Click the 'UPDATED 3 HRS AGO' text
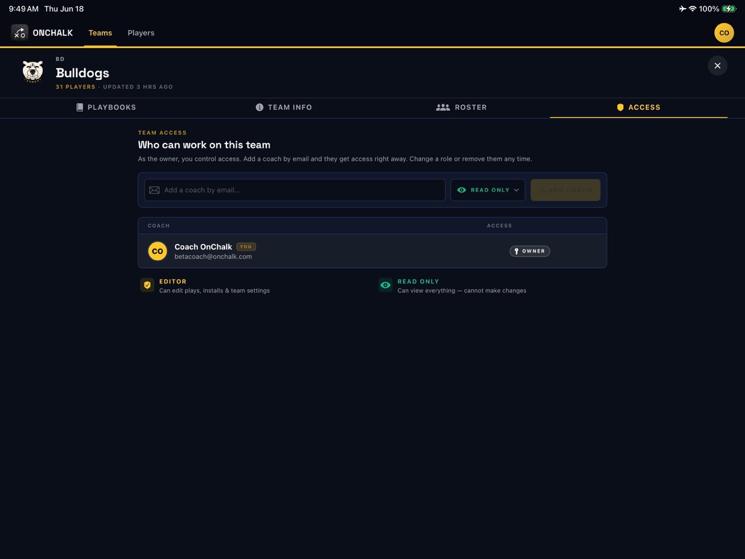The image size is (745, 559). [138, 87]
